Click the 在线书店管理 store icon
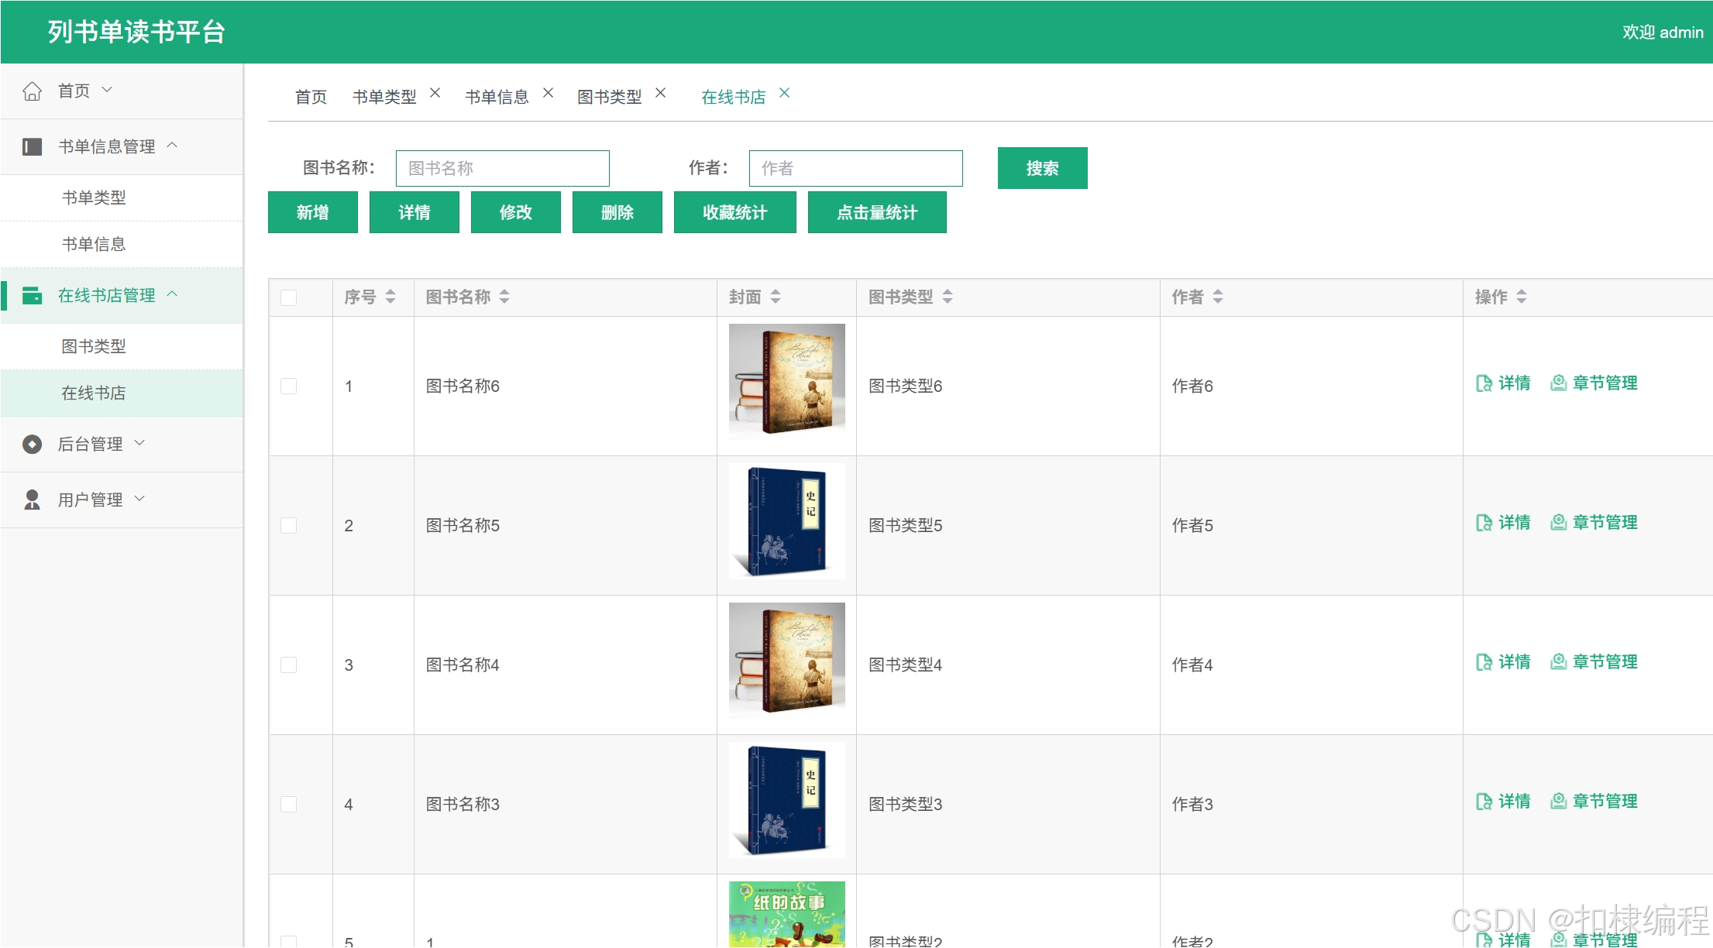 [x=32, y=296]
